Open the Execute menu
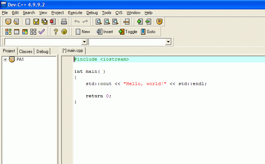This screenshot has width=265, height=164. click(x=75, y=13)
